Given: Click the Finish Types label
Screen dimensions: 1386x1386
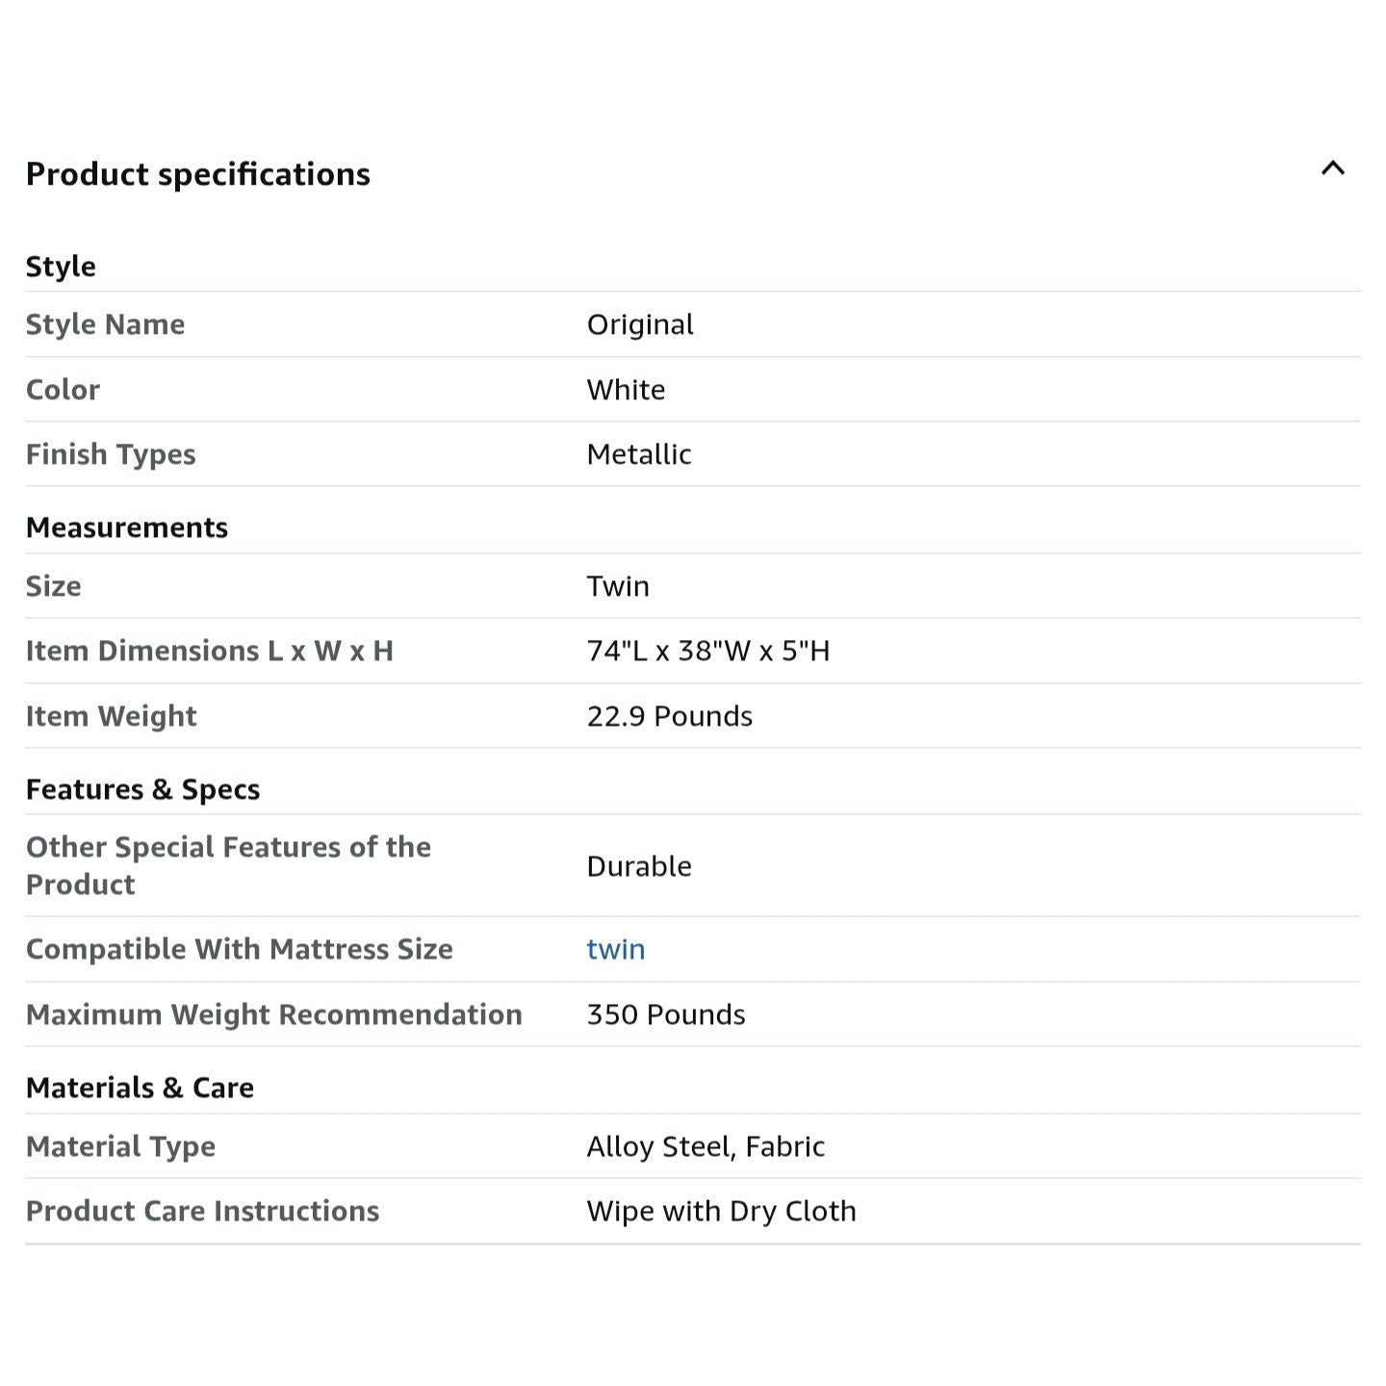Looking at the screenshot, I should pyautogui.click(x=111, y=454).
